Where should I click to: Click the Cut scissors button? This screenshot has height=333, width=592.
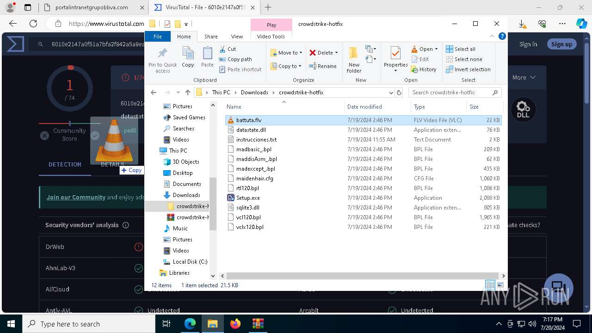pyautogui.click(x=228, y=49)
